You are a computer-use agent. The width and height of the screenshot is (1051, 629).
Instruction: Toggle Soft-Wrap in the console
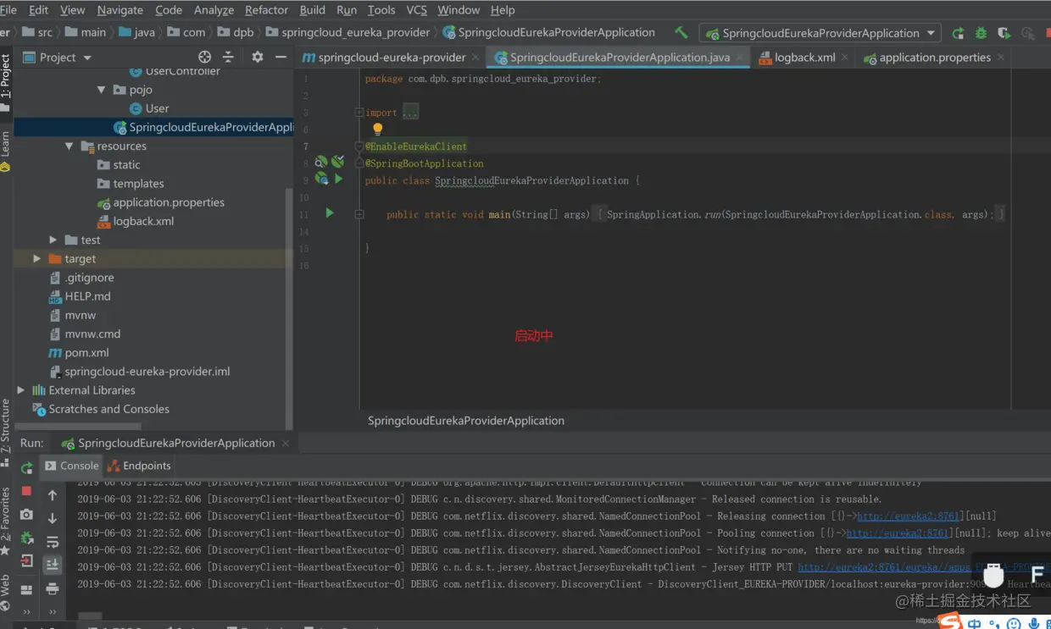(x=53, y=542)
